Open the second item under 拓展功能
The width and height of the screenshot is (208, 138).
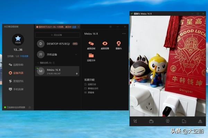(x=91, y=88)
